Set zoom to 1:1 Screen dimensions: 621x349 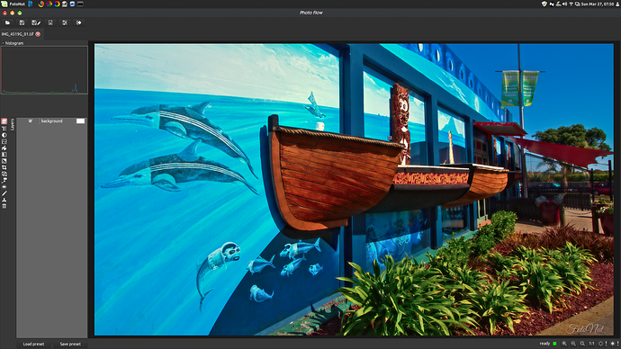tap(591, 344)
